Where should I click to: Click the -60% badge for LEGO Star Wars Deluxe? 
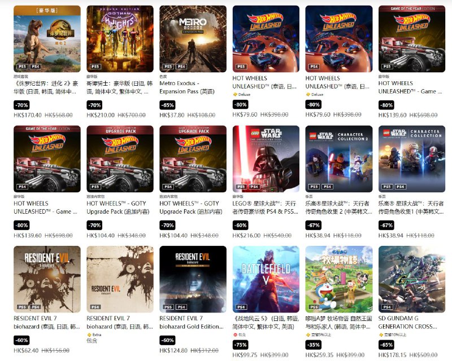[x=241, y=225]
